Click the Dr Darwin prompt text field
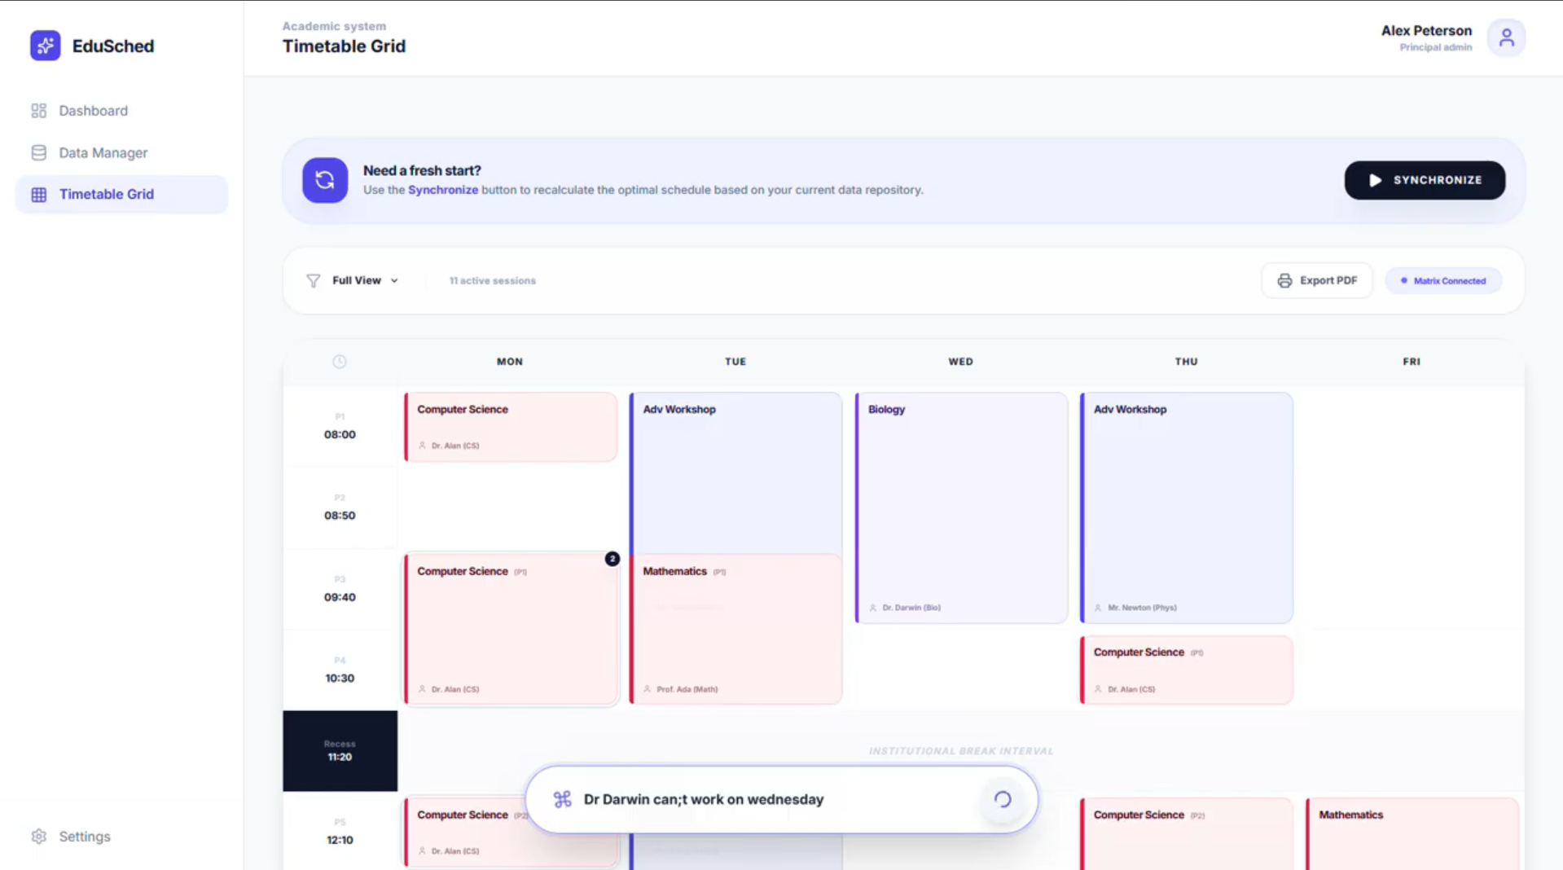Screen dimensions: 1563x870 point(774,799)
